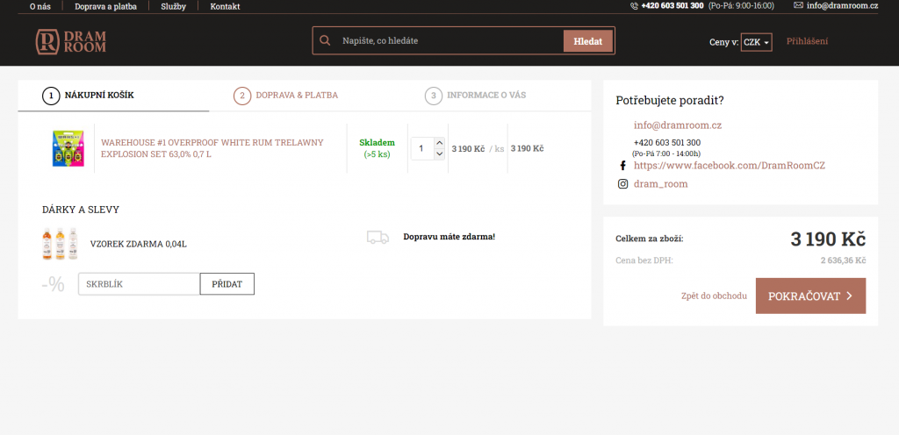
Task: Click the +420 603 501 300 top bar number
Action: pos(672,6)
